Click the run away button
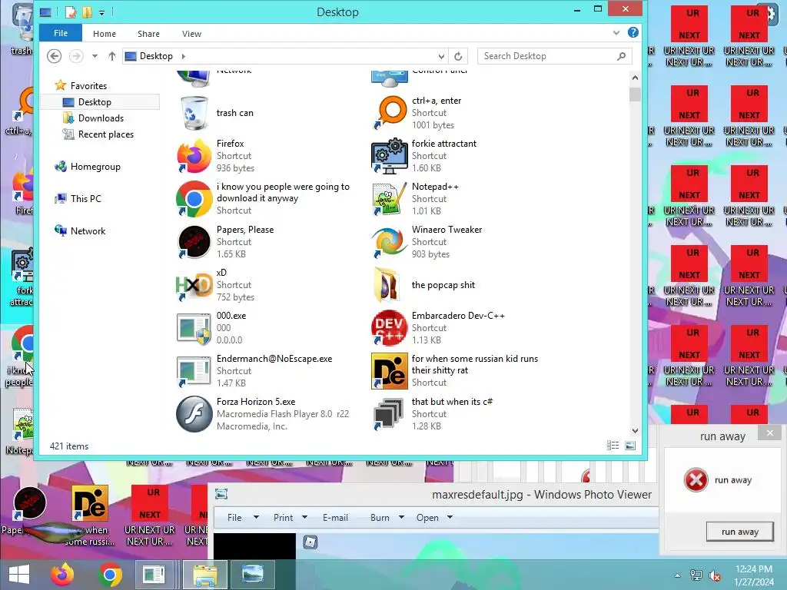Screen dimensions: 787x590 739,532
